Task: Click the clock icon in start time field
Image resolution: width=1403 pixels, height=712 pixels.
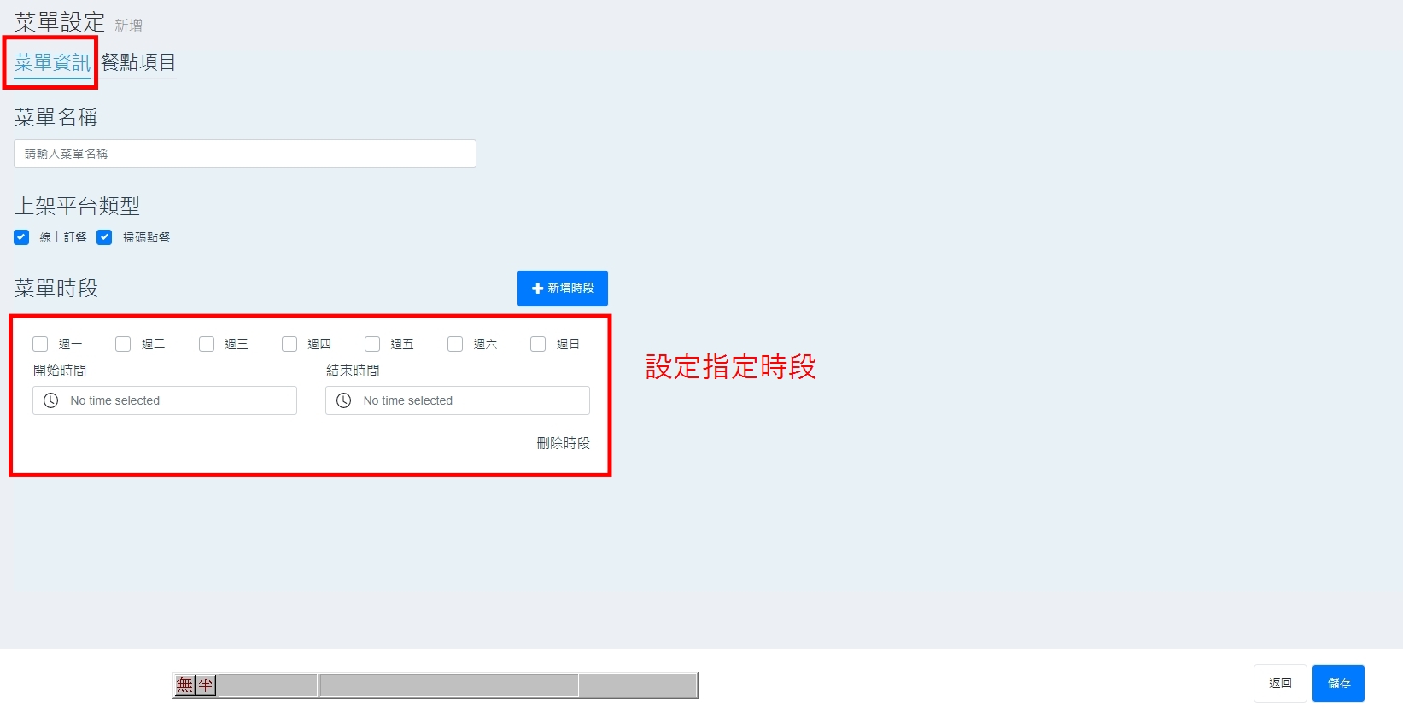Action: click(51, 400)
